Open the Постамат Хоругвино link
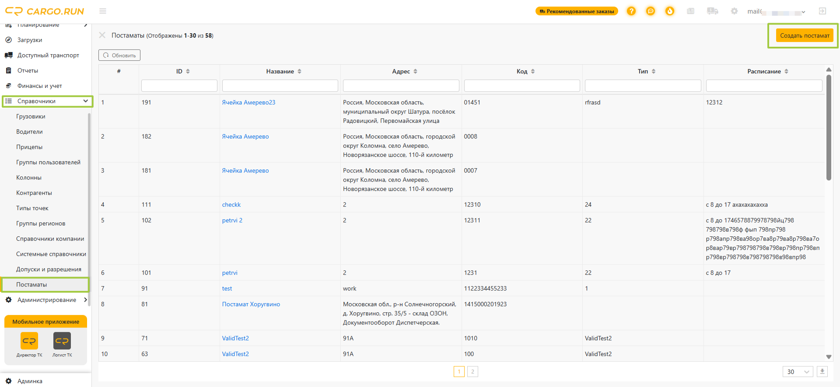Screen dimensions: 840x387 251,304
